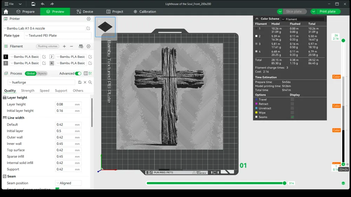Image resolution: width=351 pixels, height=197 pixels.
Task: Switch to the Prepare tab
Action: (x=26, y=12)
